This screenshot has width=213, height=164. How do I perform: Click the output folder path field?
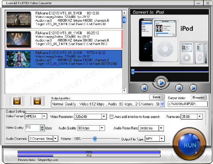[x=188, y=104]
